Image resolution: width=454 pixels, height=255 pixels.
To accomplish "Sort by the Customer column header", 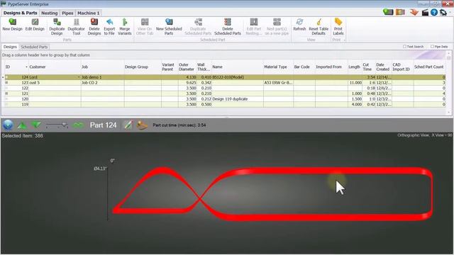I will (x=55, y=67).
